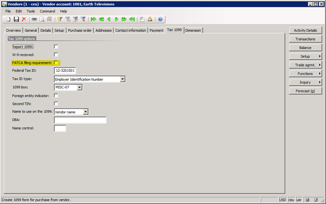Click the New record toolbar icon

click(9, 19)
